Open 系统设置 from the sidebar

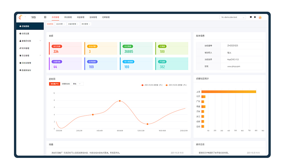[x=25, y=34]
